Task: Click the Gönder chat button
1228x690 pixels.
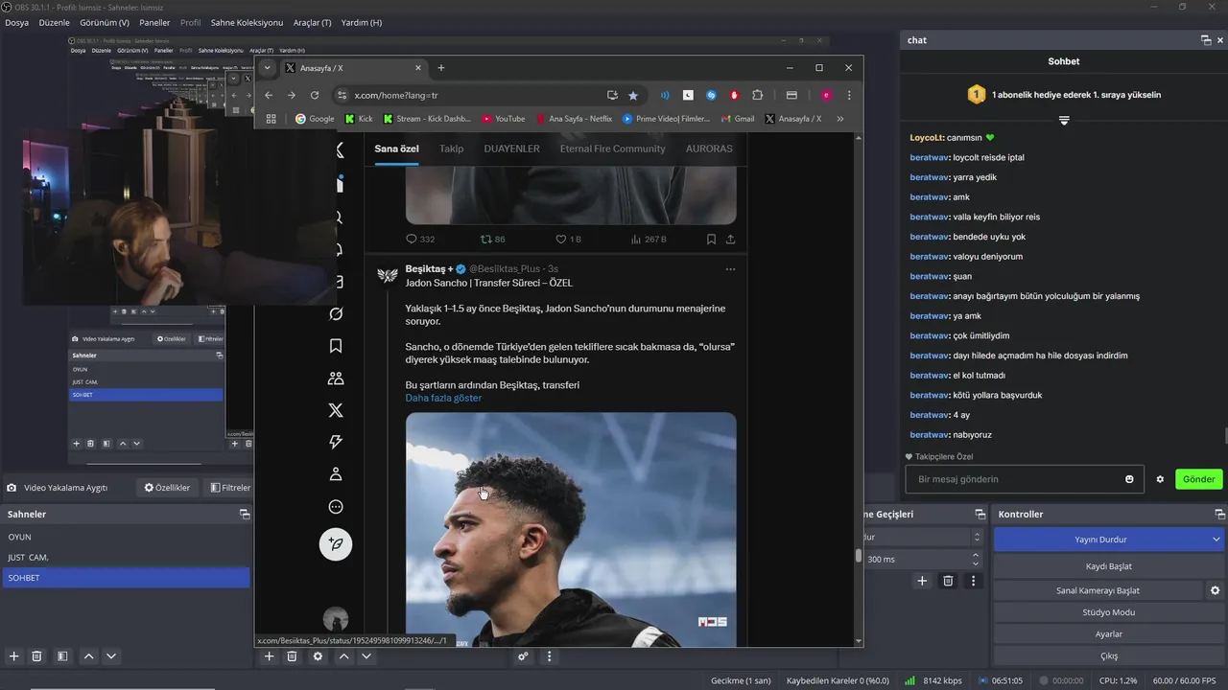Action: [x=1199, y=479]
